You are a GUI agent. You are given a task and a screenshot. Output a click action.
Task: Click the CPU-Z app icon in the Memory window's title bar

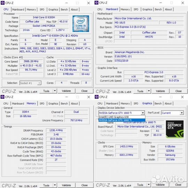[x=2, y=97]
